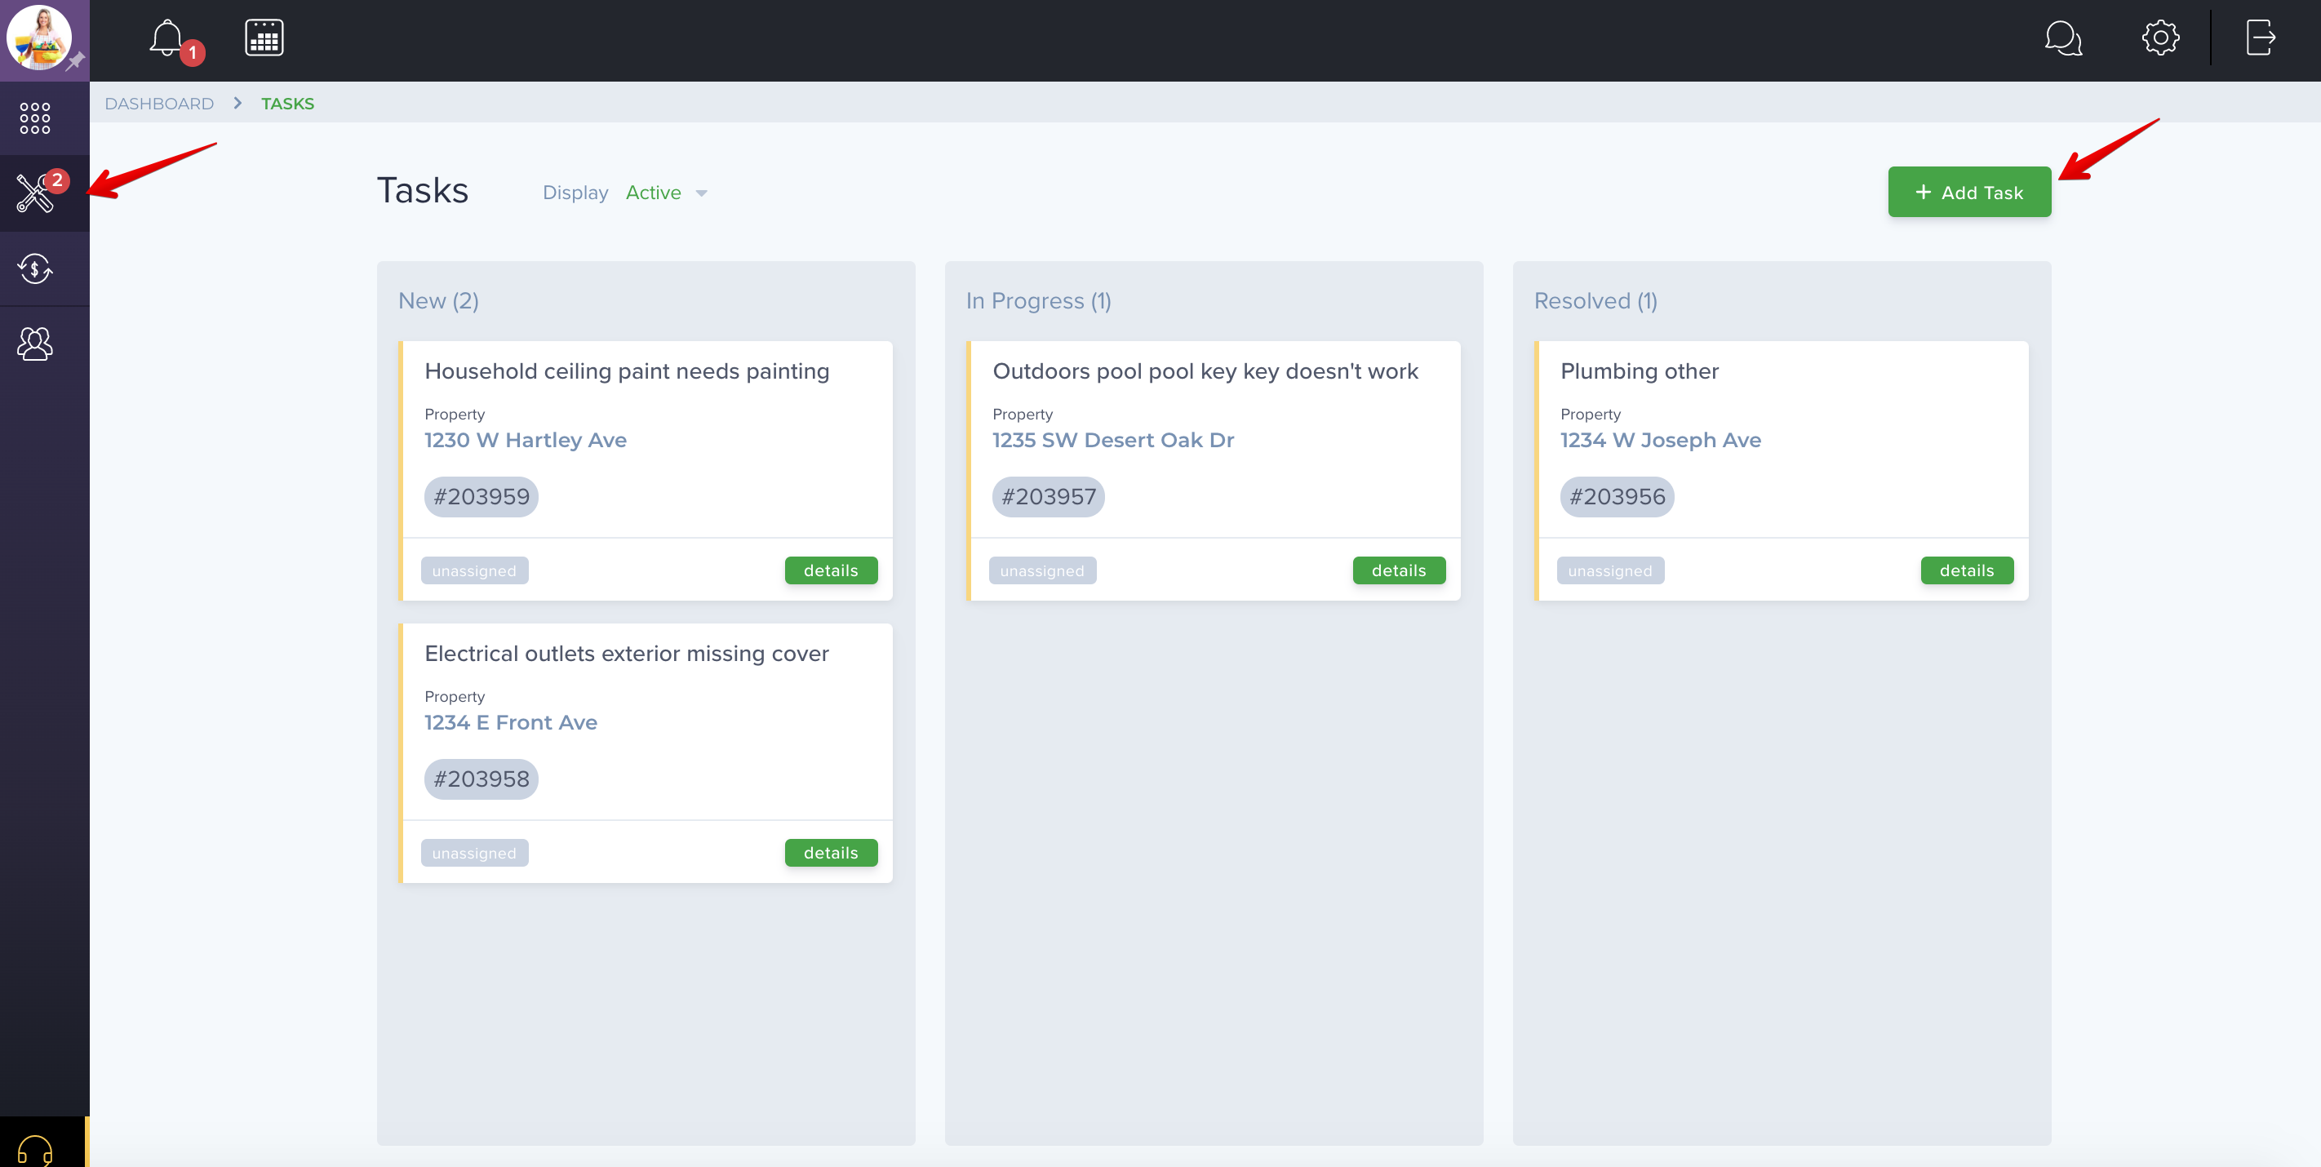Click unassigned tag on pool key task
2321x1167 pixels.
coord(1042,570)
